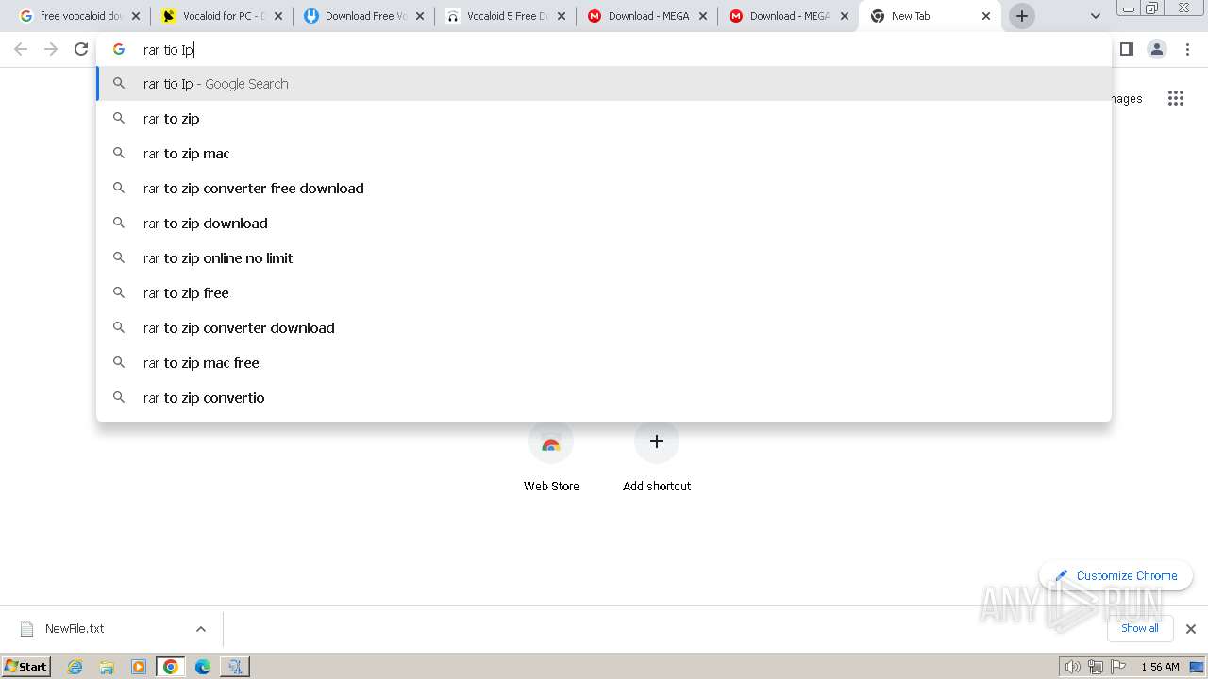
Task: Close the downloads bar
Action: pos(1190,629)
